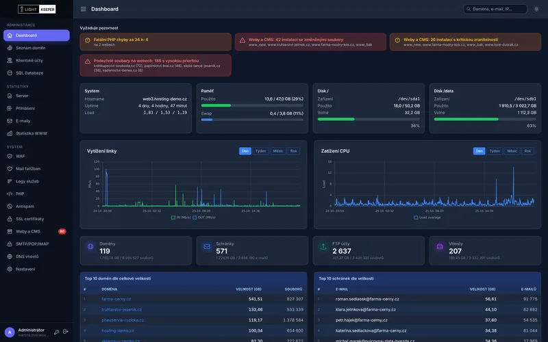
Task: Open the truhlarstvi-jesenik.cz domain link
Action: click(122, 310)
